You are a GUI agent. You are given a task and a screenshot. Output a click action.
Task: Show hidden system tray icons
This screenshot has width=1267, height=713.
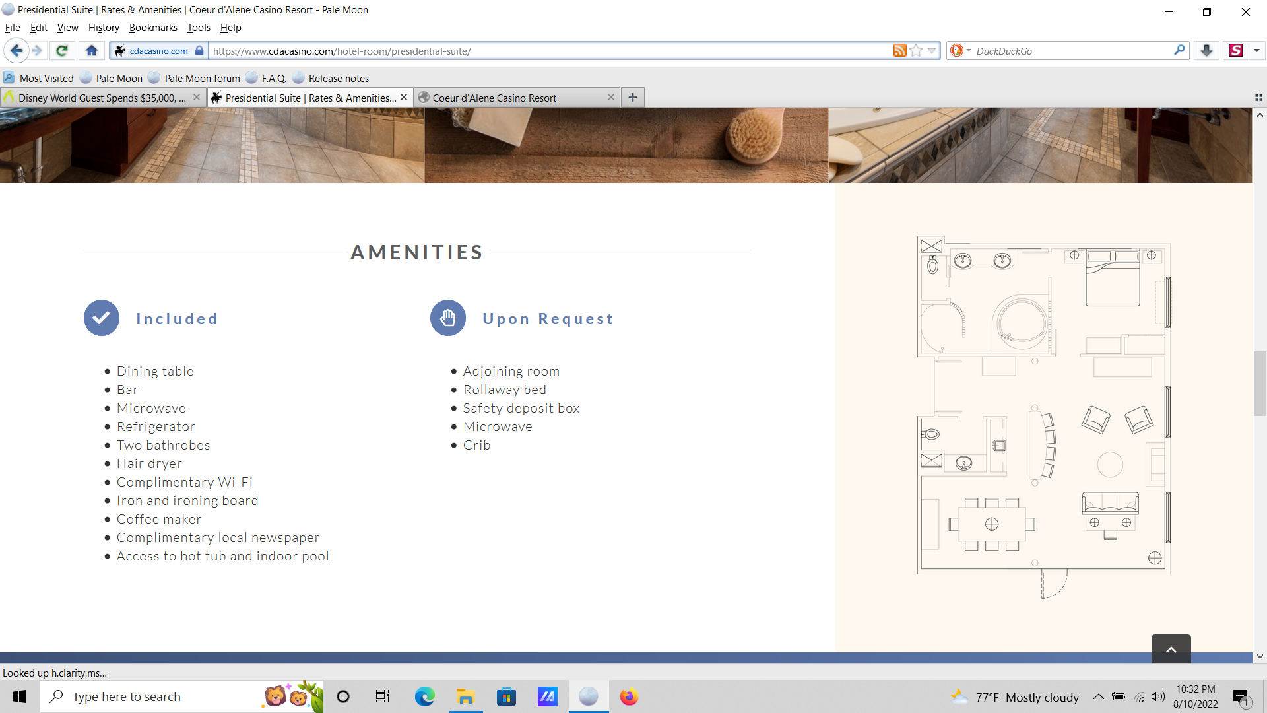(x=1098, y=696)
